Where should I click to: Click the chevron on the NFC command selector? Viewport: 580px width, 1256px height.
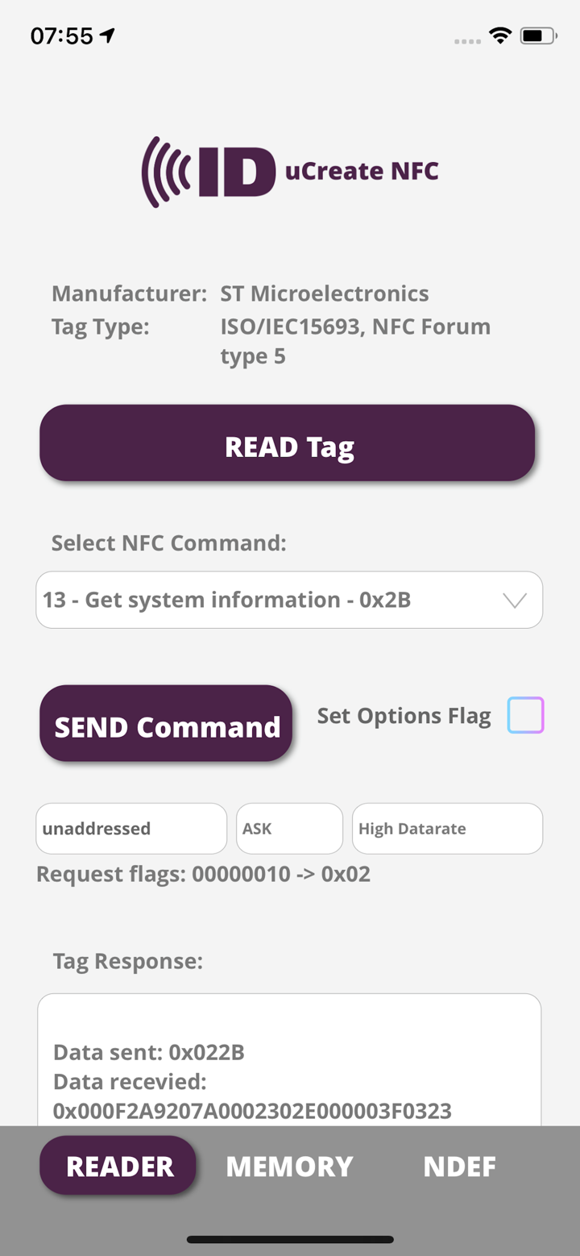point(513,600)
